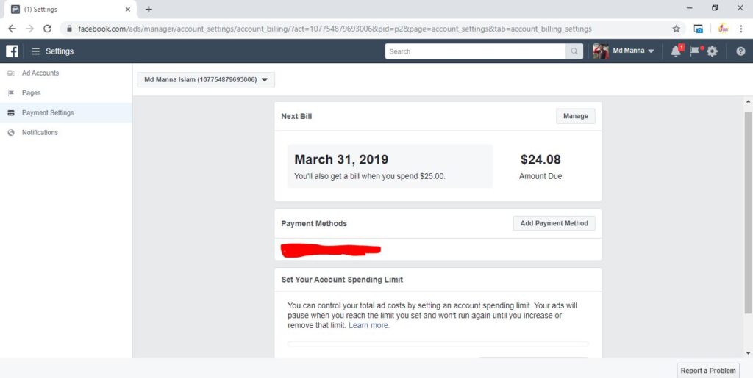
Task: Follow the Learn more link
Action: [x=369, y=325]
